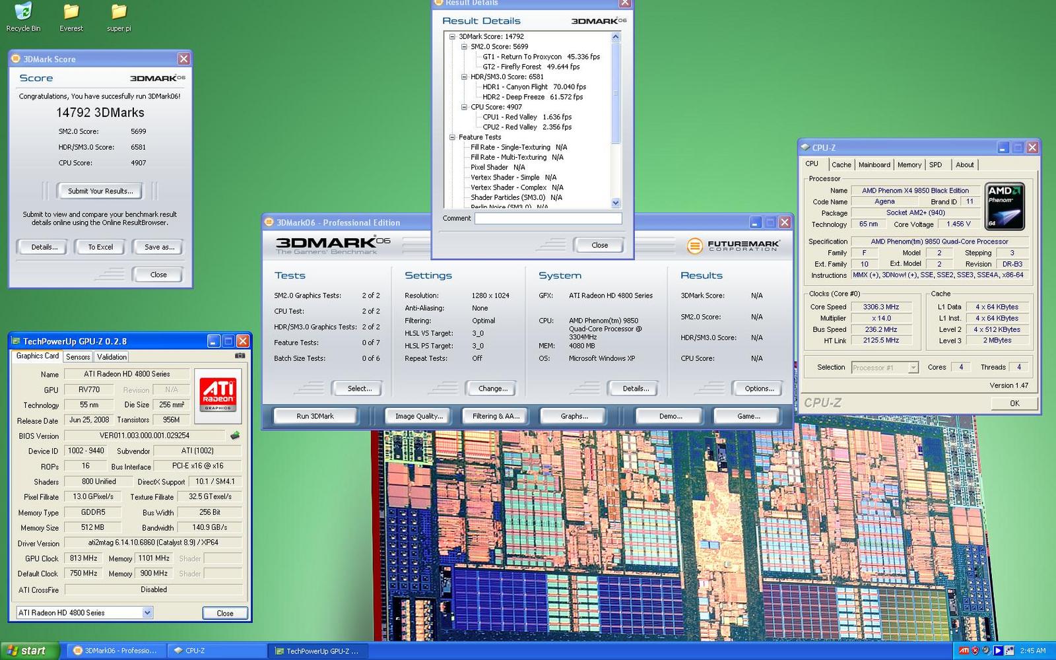Click Options under Results section
Screen dimensions: 1056x660
coord(759,388)
